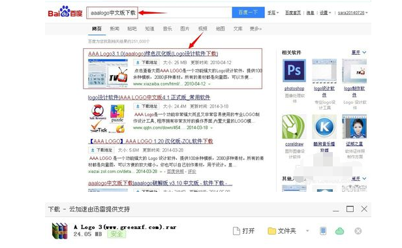Click the Baidu logo

click(x=65, y=12)
